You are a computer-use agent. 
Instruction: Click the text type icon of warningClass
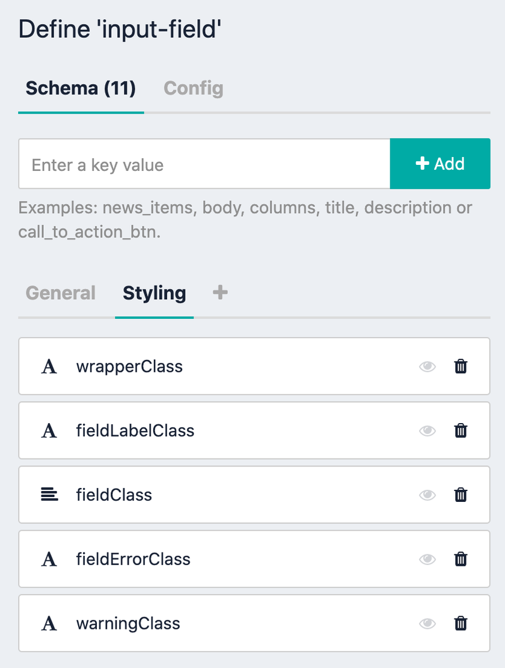(49, 623)
